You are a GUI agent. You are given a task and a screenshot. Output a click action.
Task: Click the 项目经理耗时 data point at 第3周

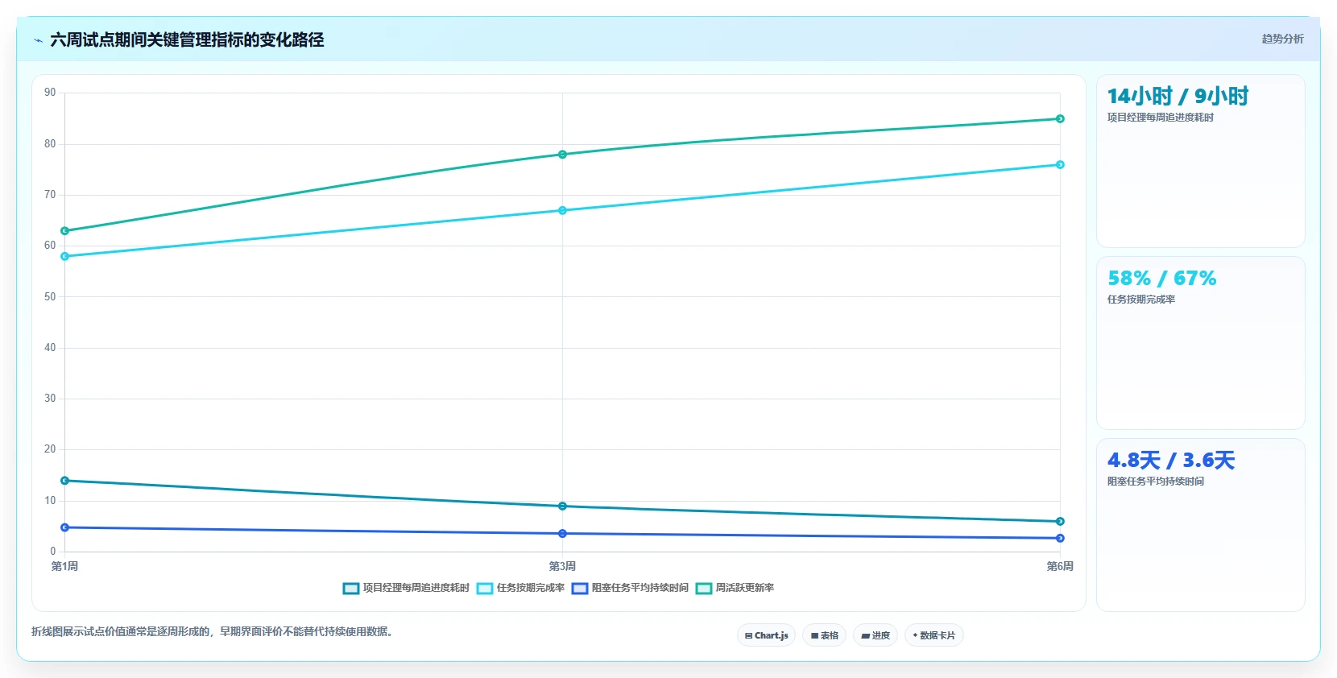562,506
